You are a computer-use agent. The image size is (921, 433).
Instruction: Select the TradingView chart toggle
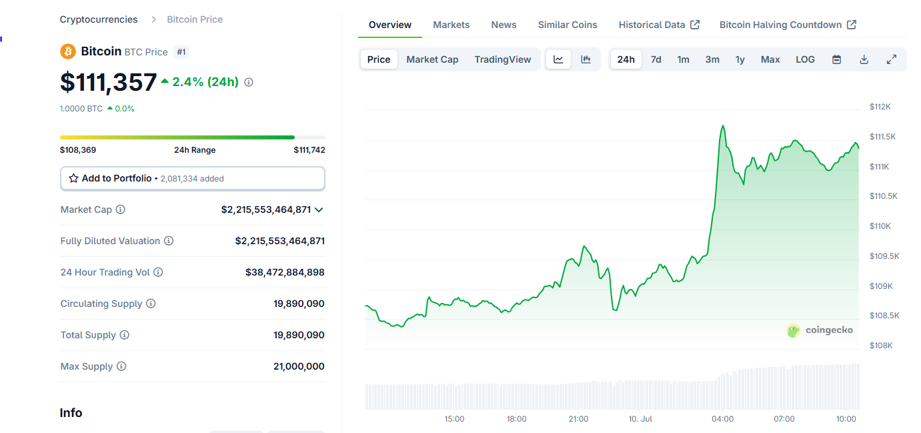(503, 59)
